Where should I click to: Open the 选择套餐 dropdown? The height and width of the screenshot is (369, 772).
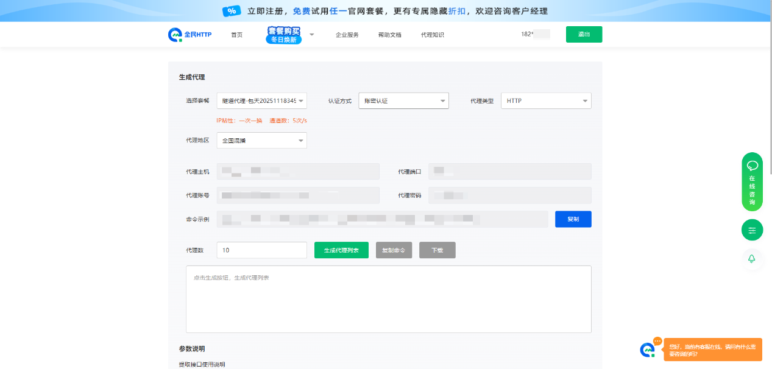coord(261,101)
